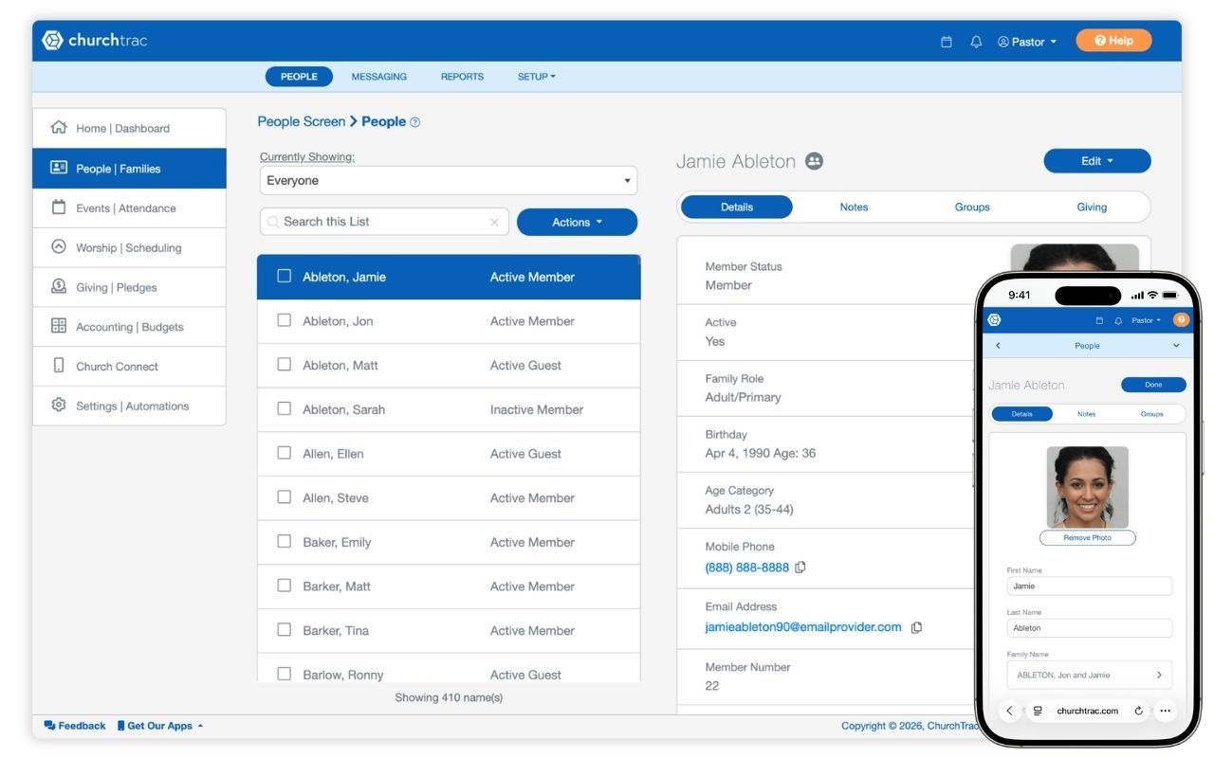Viewport: 1214px width, 758px height.
Task: Open the Currently Showing Everyone dropdown
Action: 449,181
